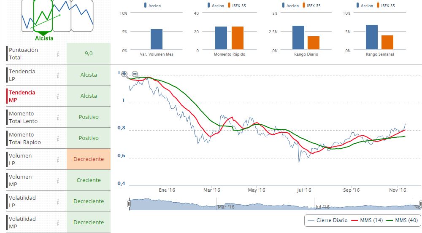Click the zoom out magnifier on chart

pos(135,74)
